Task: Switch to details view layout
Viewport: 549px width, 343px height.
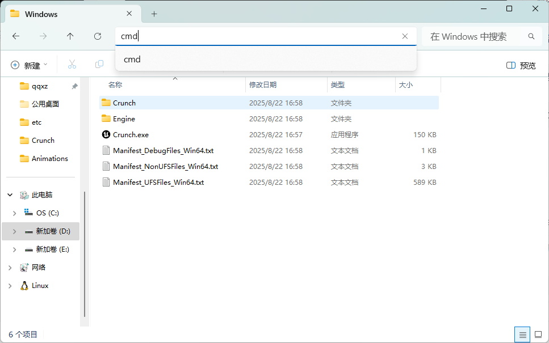Action: point(523,334)
